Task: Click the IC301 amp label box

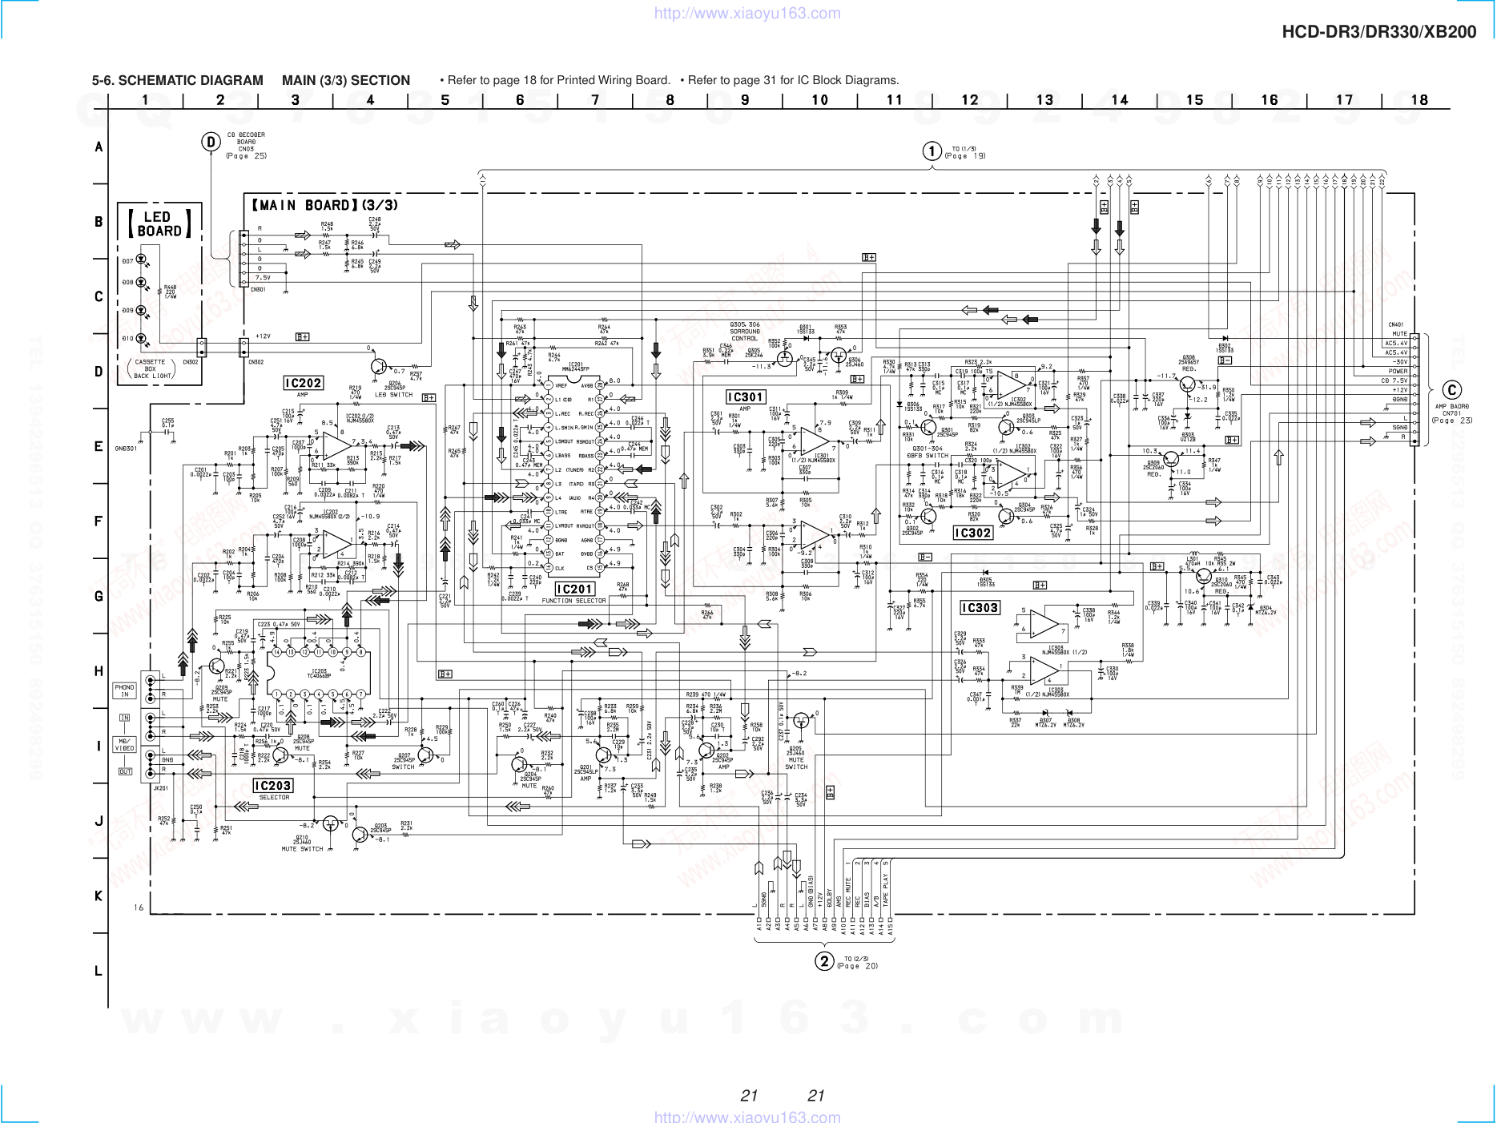Action: (745, 397)
